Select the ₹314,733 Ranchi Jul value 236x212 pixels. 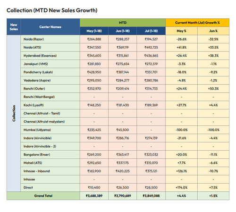point(151,89)
